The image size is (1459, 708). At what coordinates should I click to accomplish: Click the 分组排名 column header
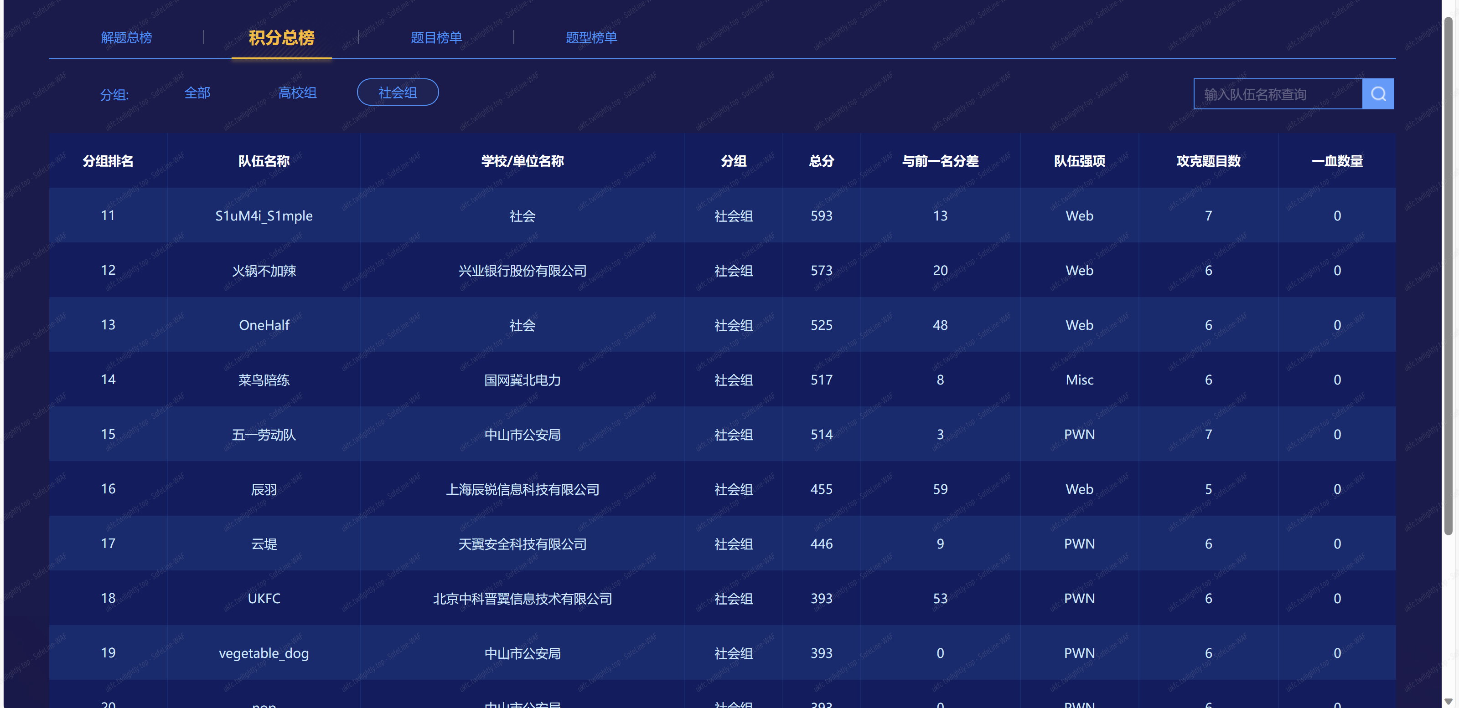tap(108, 161)
